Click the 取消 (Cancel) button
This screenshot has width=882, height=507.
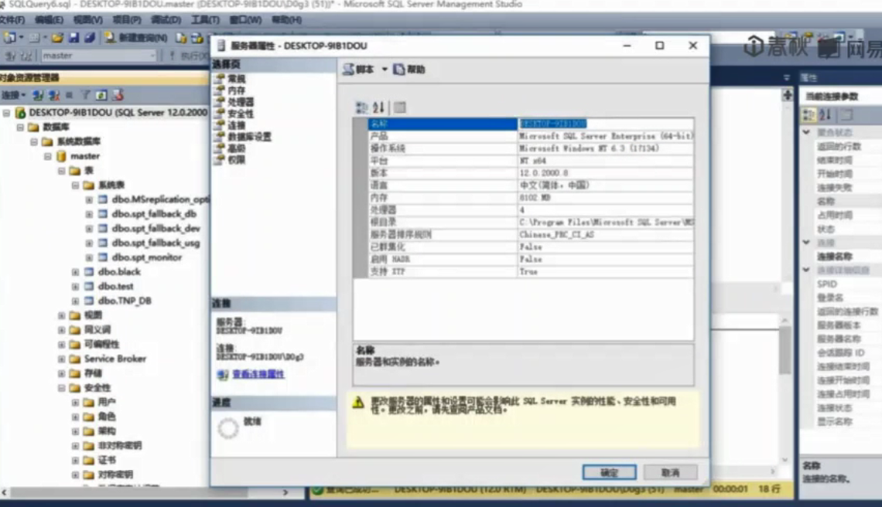(671, 472)
